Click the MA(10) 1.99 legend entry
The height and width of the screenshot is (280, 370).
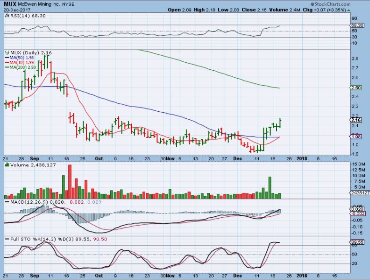click(20, 63)
